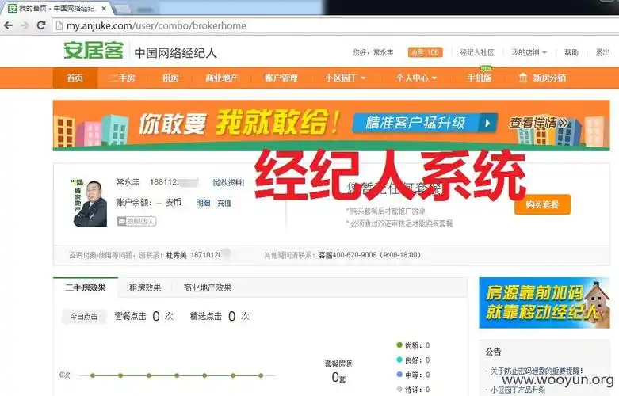
Task: Click the 房源靠前加码 side banner
Action: click(544, 303)
